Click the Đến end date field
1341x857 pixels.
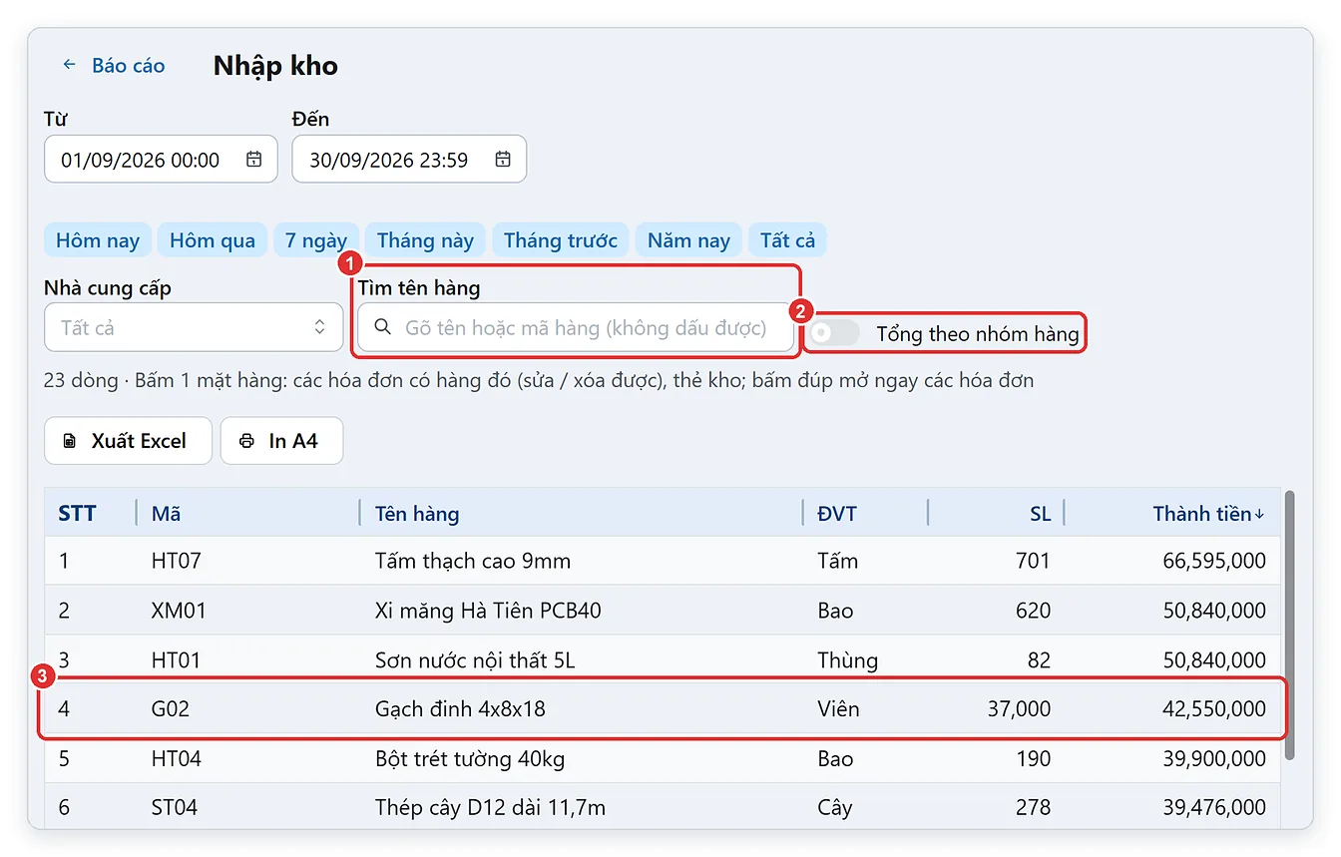point(409,160)
